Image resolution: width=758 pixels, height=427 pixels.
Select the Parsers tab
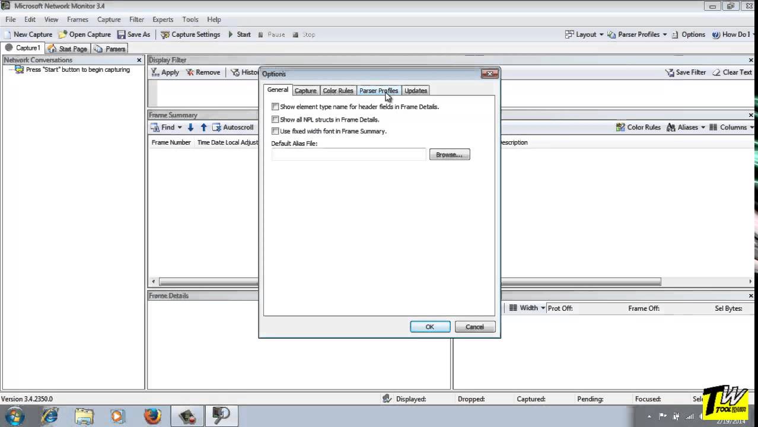pos(110,49)
